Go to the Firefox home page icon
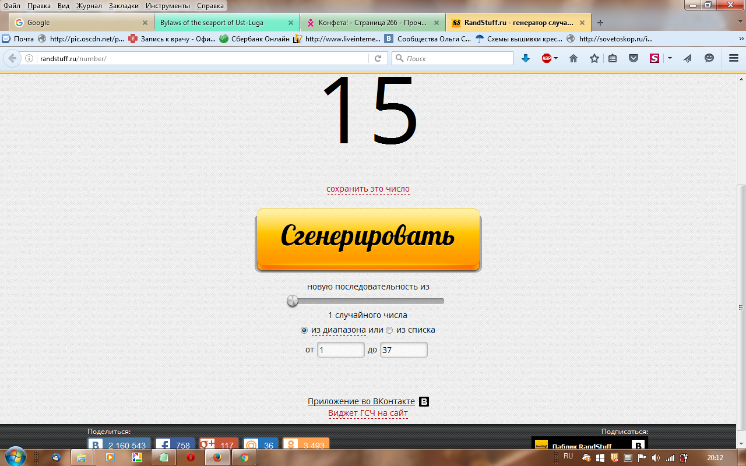746x466 pixels. tap(573, 58)
